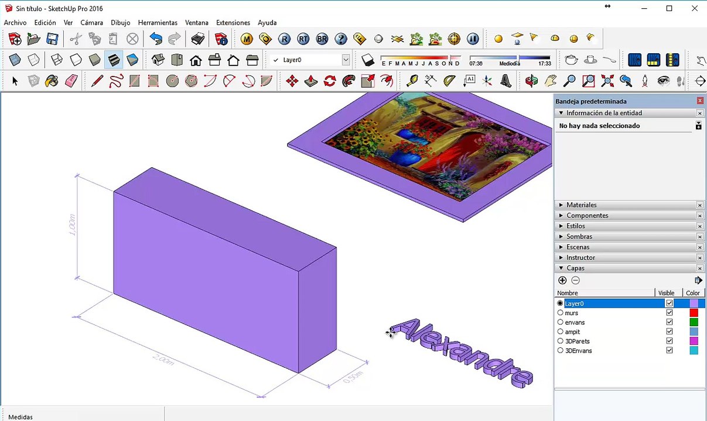The image size is (707, 421).
Task: Select the Eraser tool
Action: pyautogui.click(x=71, y=81)
